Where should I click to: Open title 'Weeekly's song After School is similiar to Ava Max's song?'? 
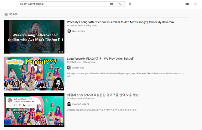click(x=121, y=22)
